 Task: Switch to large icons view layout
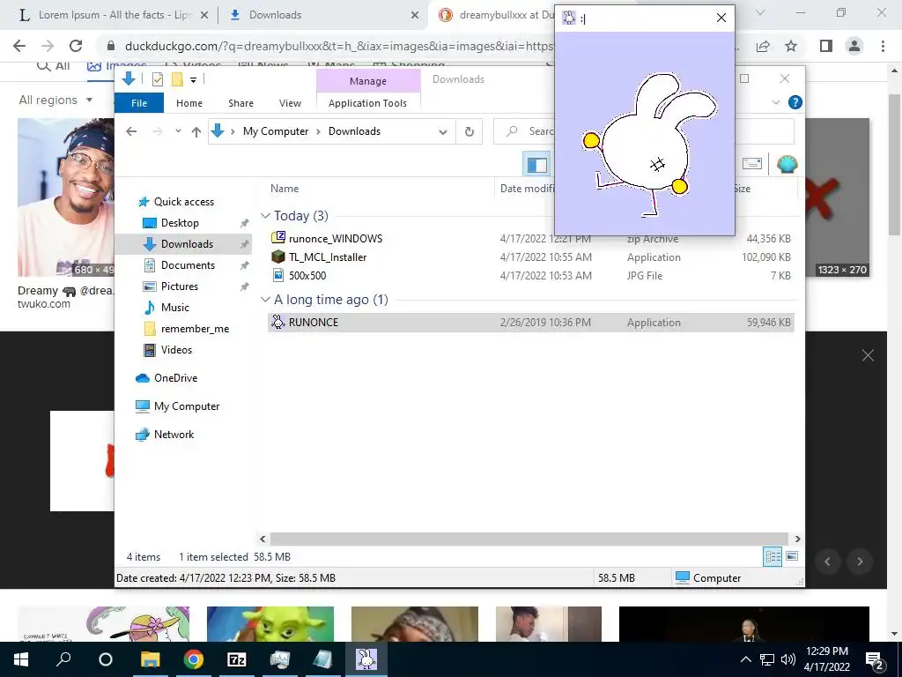pyautogui.click(x=792, y=556)
